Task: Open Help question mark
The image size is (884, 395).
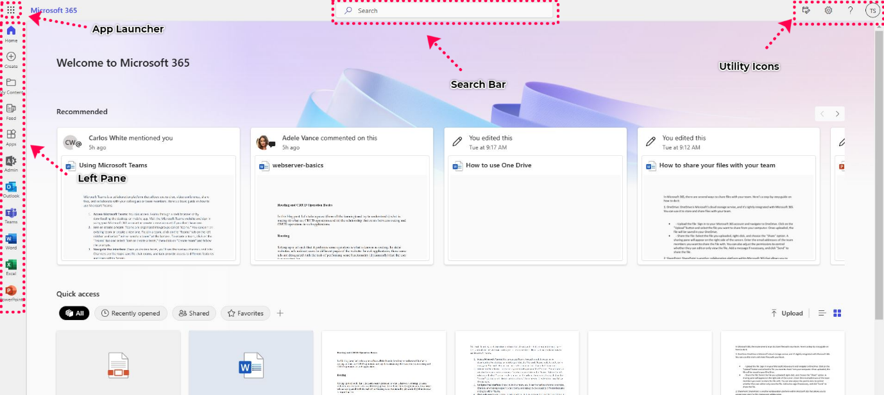Action: 850,10
